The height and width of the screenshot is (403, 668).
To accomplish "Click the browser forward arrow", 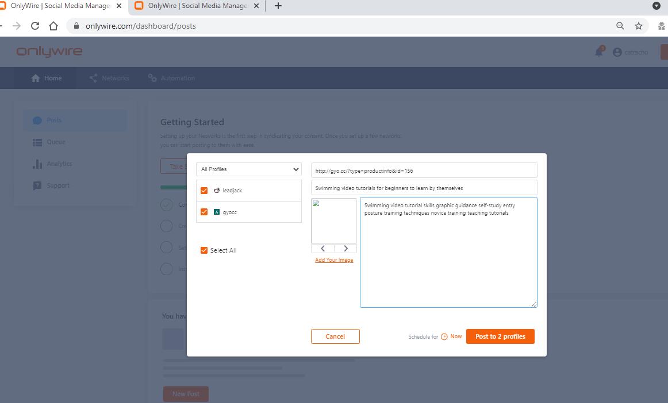I will [17, 26].
